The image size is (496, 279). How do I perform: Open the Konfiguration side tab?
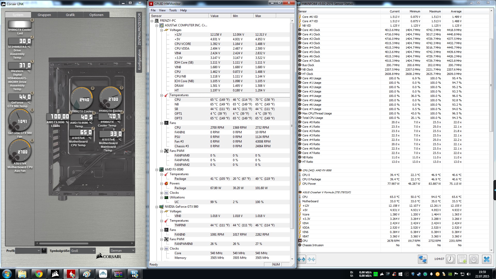click(139, 59)
